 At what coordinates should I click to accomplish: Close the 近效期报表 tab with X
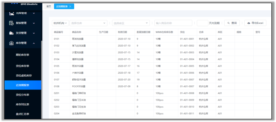point(70,6)
